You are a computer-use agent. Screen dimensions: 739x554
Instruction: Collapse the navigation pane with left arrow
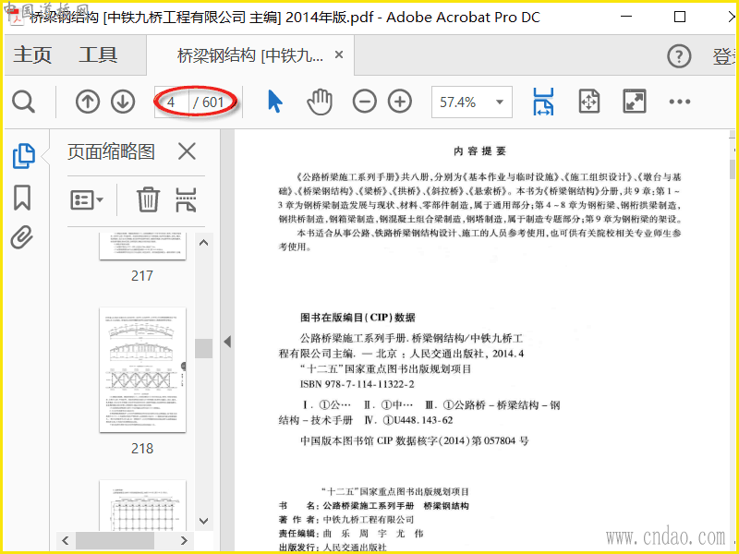(227, 341)
